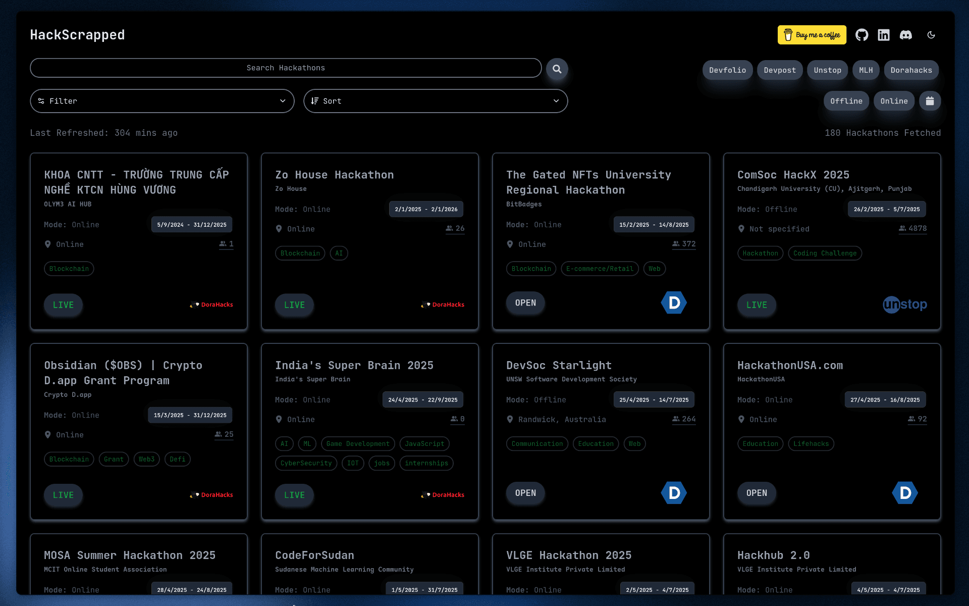This screenshot has height=606, width=969.
Task: Open the LinkedIn icon link
Action: [883, 35]
